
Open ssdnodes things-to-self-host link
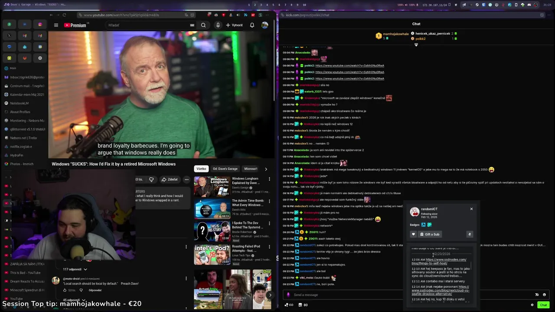(x=439, y=261)
